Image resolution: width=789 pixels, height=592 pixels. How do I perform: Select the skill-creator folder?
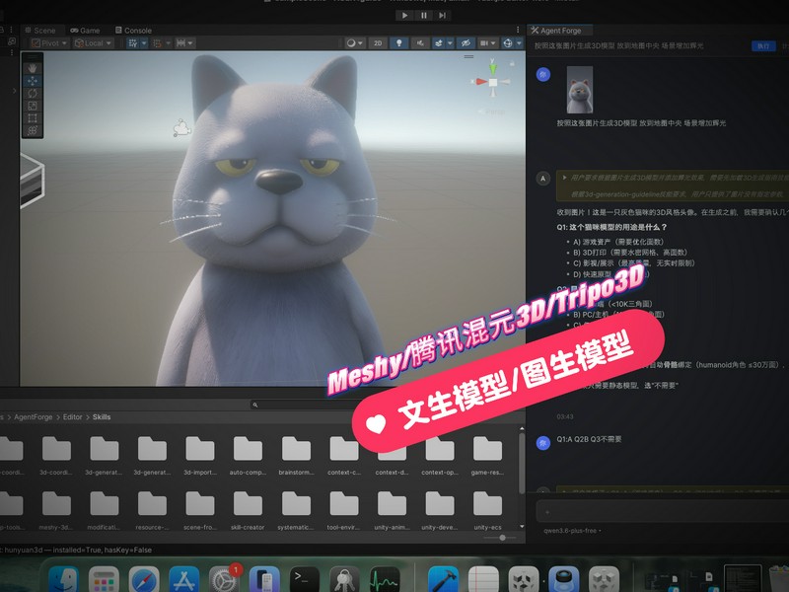tap(248, 510)
